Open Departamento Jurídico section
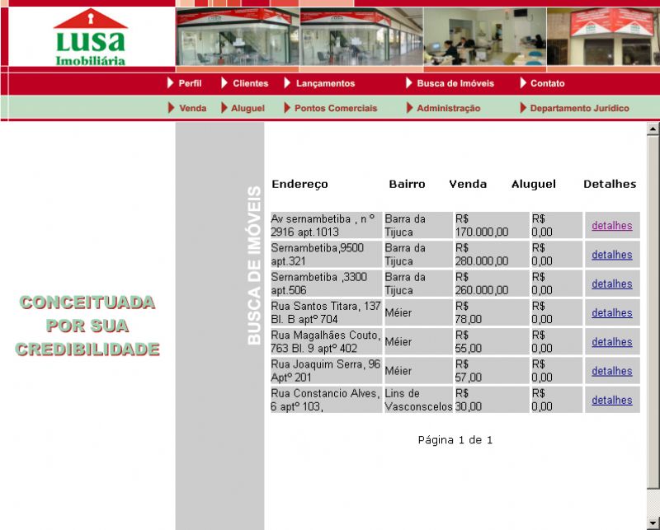This screenshot has height=530, width=660. coord(580,108)
